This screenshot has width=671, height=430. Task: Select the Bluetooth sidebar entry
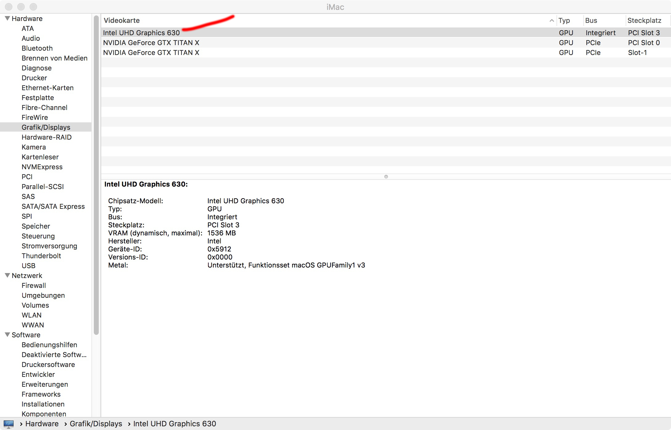coord(37,48)
